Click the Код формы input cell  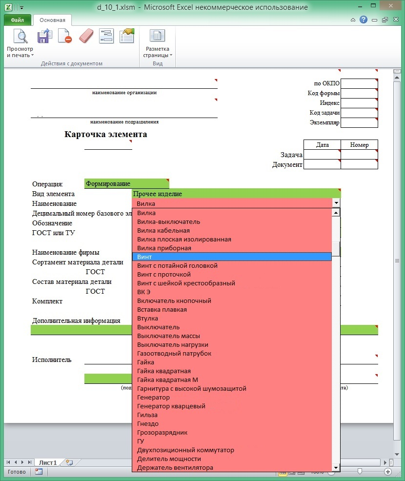pos(359,93)
